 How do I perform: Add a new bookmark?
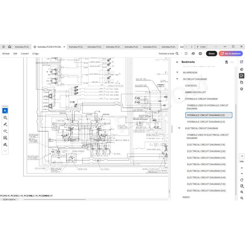coord(226,62)
